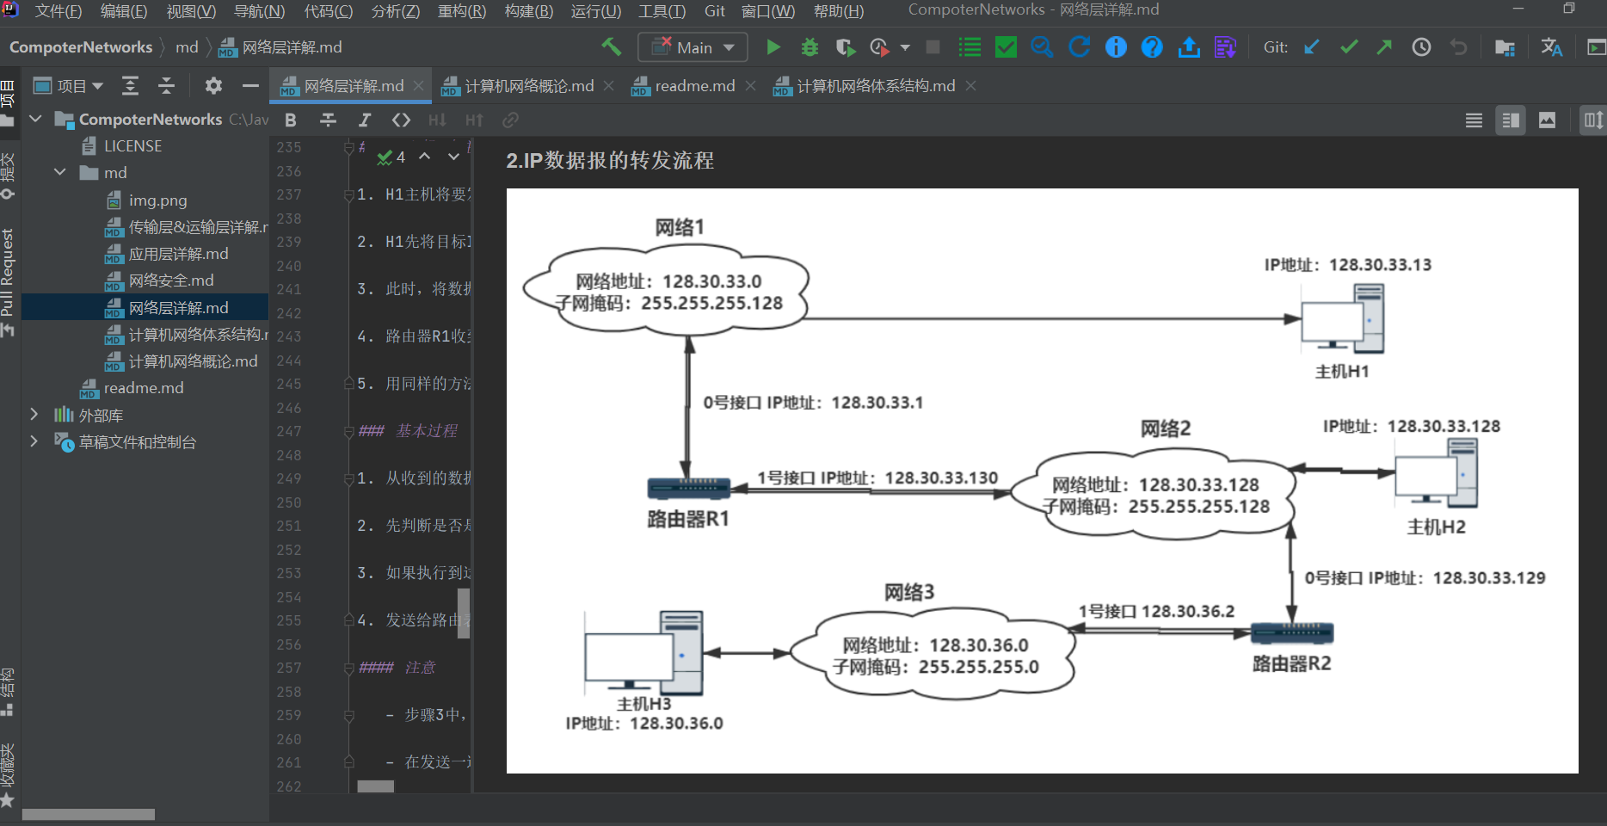The image size is (1607, 826).
Task: Open the 项目 view dropdown
Action: click(x=68, y=86)
